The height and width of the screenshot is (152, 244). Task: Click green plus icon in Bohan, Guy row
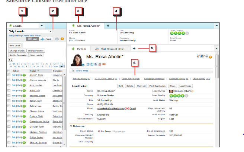click(x=24, y=101)
